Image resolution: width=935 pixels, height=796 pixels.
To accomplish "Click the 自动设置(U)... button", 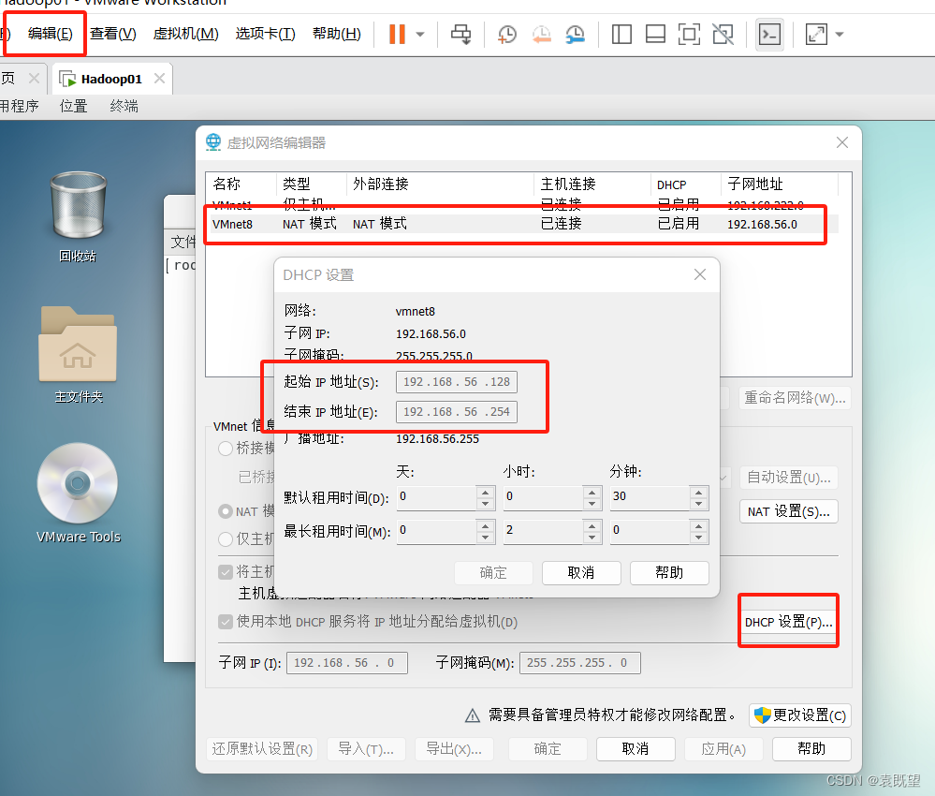I will [x=789, y=478].
